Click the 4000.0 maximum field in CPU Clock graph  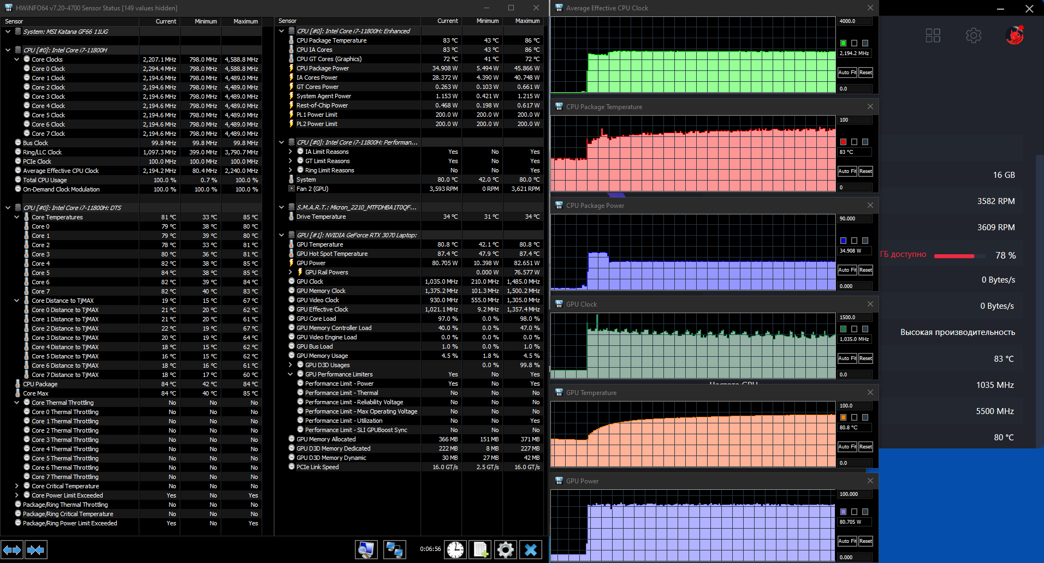coord(855,21)
